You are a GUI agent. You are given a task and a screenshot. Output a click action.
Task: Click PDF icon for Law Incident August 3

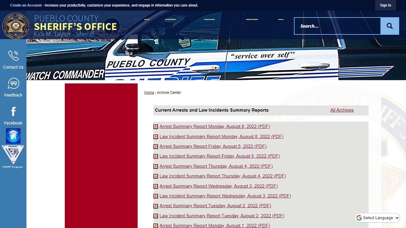coord(156,196)
